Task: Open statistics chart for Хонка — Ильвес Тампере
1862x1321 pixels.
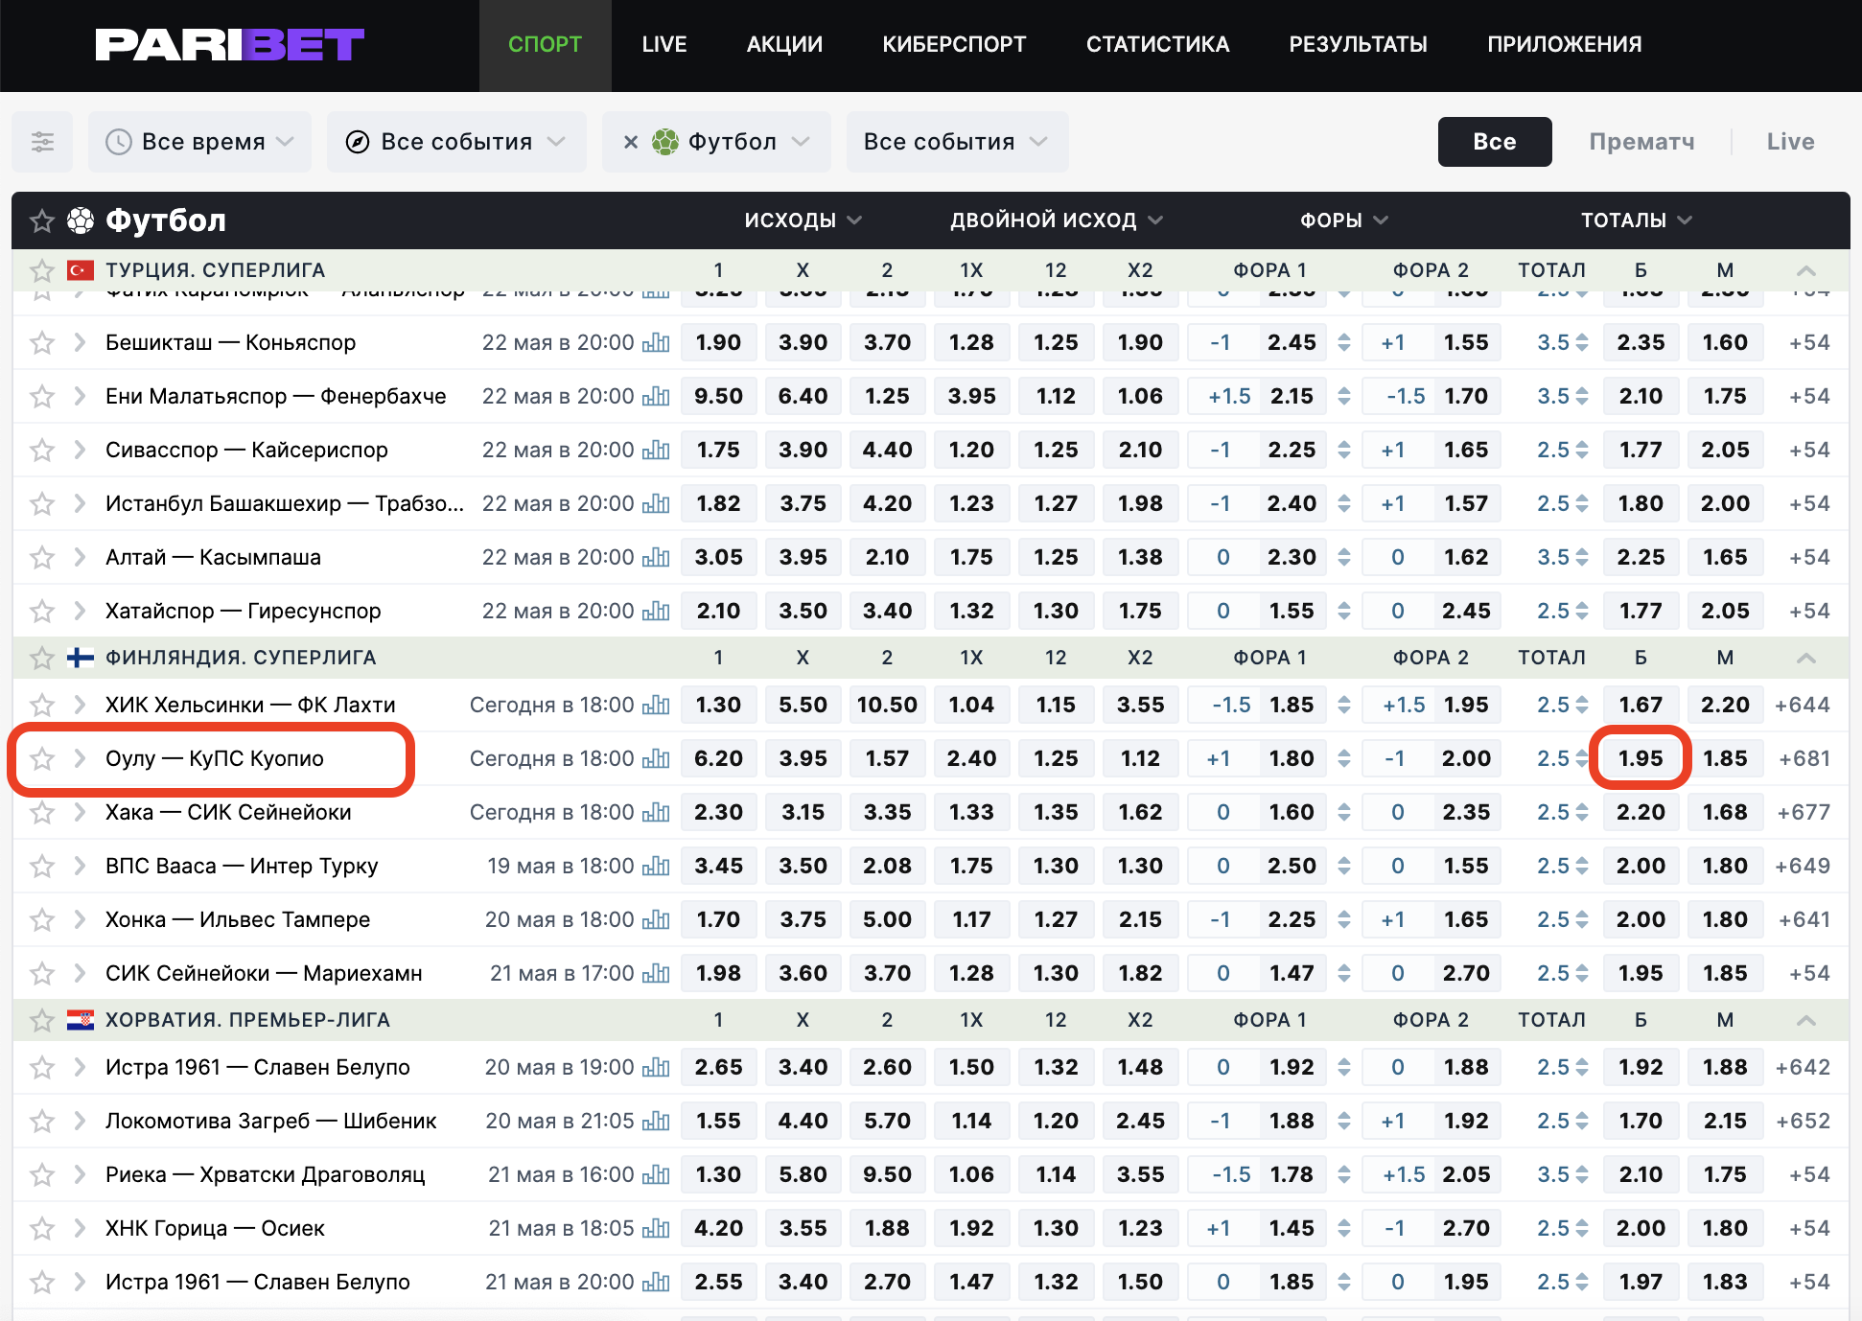Action: click(x=656, y=919)
